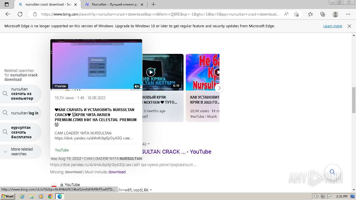This screenshot has height=200, width=356.
Task: Open Edge Settings and more menu
Action: click(348, 14)
